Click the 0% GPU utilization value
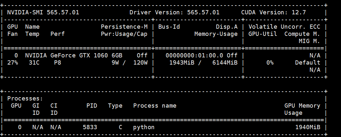The image size is (341, 137). (270, 63)
